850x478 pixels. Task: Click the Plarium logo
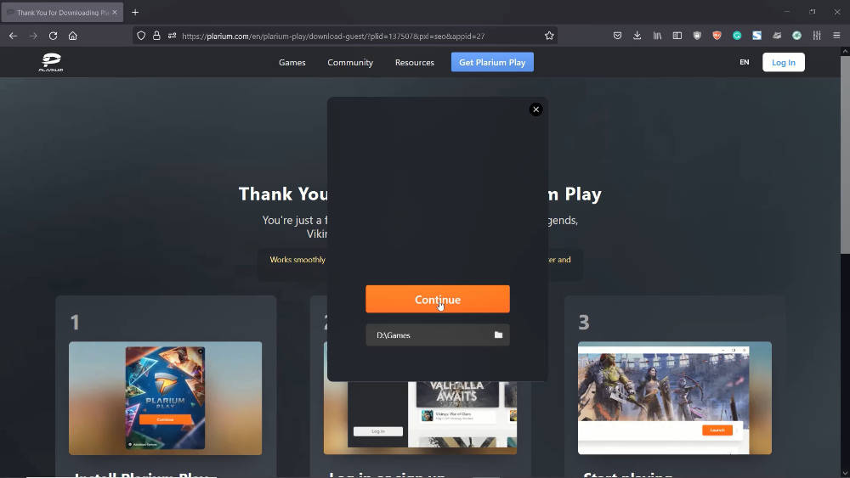coord(51,62)
